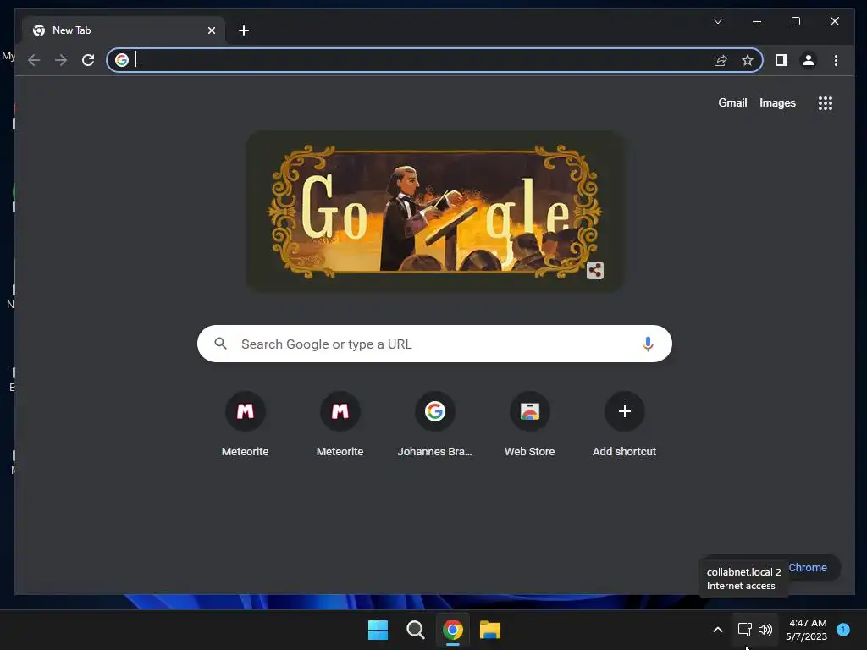This screenshot has width=867, height=650.
Task: Close the New Tab tab
Action: (211, 30)
